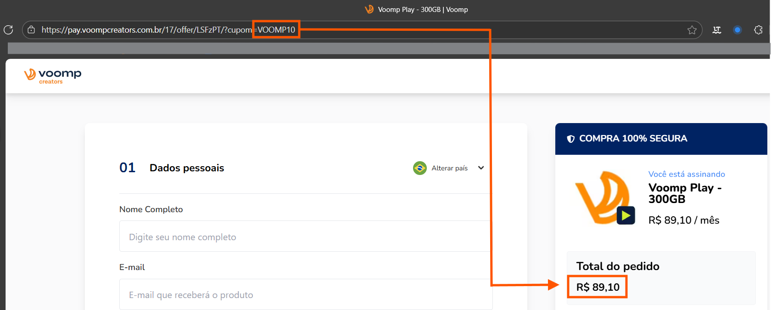
Task: Click the Voomp Play product thumbnail
Action: 602,197
